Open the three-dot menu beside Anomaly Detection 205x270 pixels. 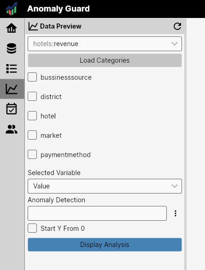pos(176,213)
